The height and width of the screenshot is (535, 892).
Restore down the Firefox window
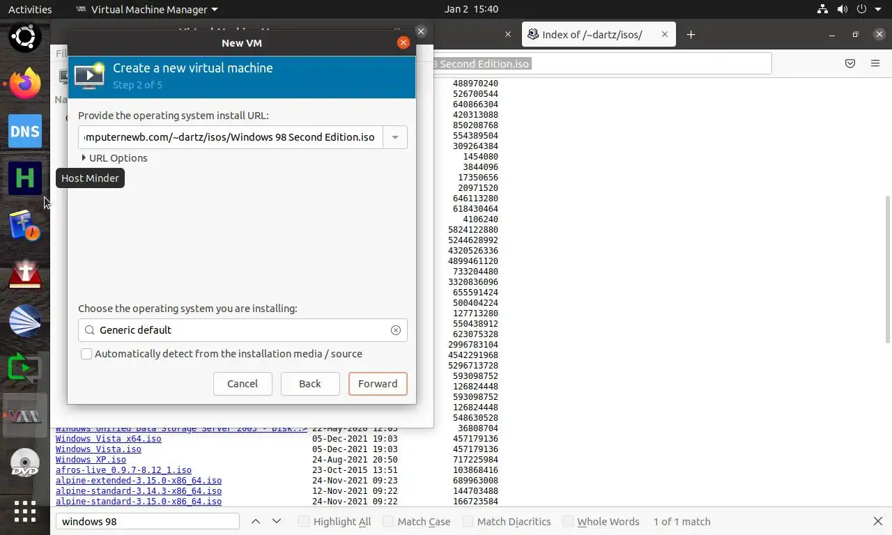856,34
